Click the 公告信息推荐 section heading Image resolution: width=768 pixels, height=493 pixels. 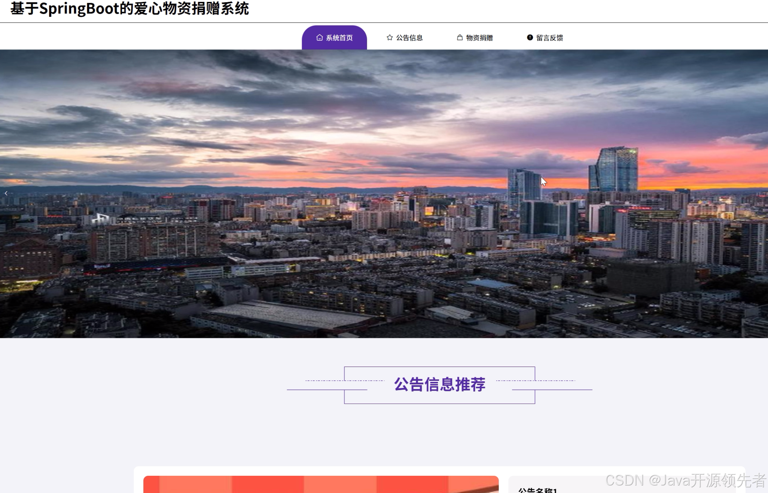coord(440,384)
